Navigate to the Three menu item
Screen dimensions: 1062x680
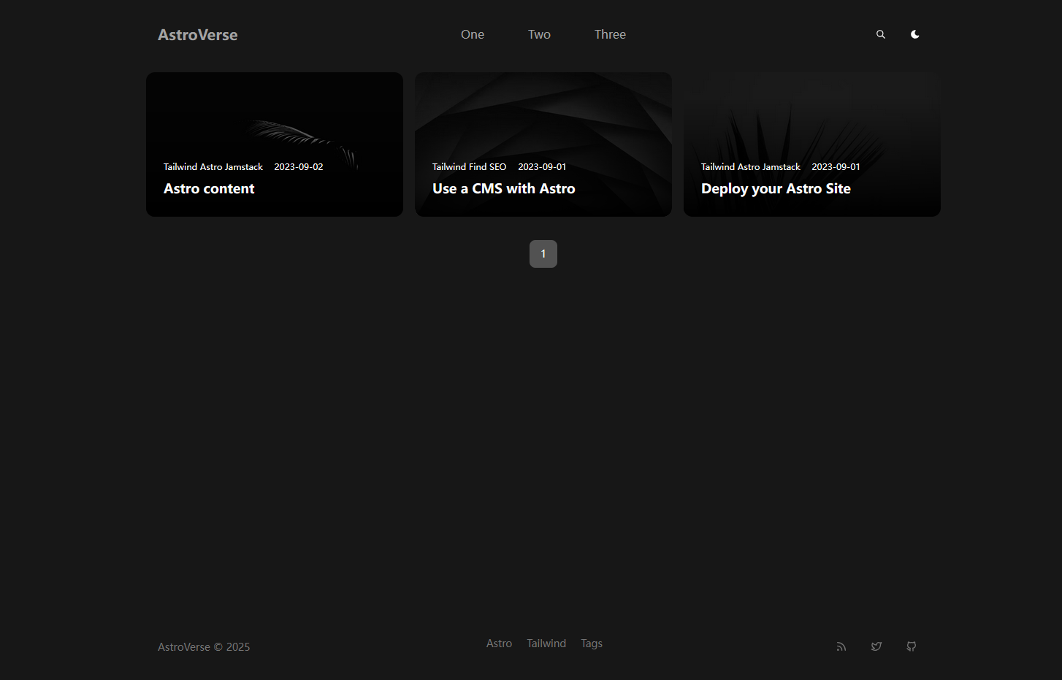click(x=610, y=34)
